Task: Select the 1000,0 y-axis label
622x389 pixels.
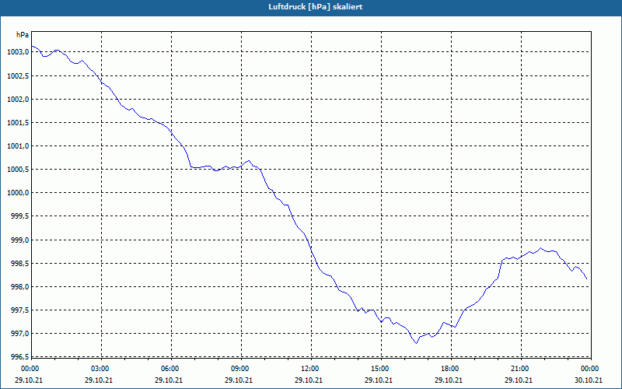Action: click(18, 193)
